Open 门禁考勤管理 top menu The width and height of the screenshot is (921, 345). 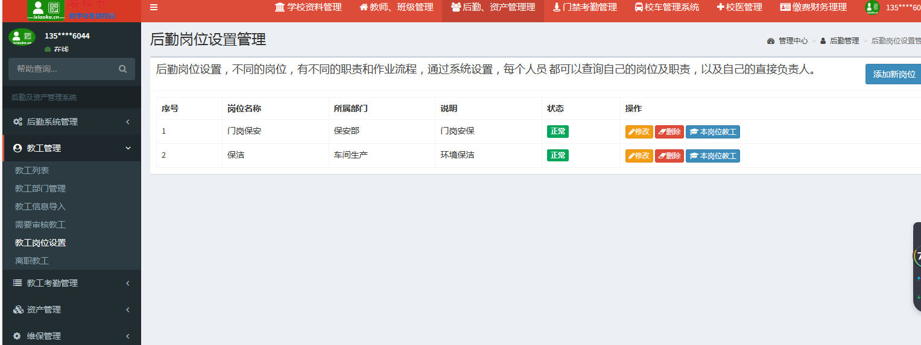pyautogui.click(x=584, y=7)
